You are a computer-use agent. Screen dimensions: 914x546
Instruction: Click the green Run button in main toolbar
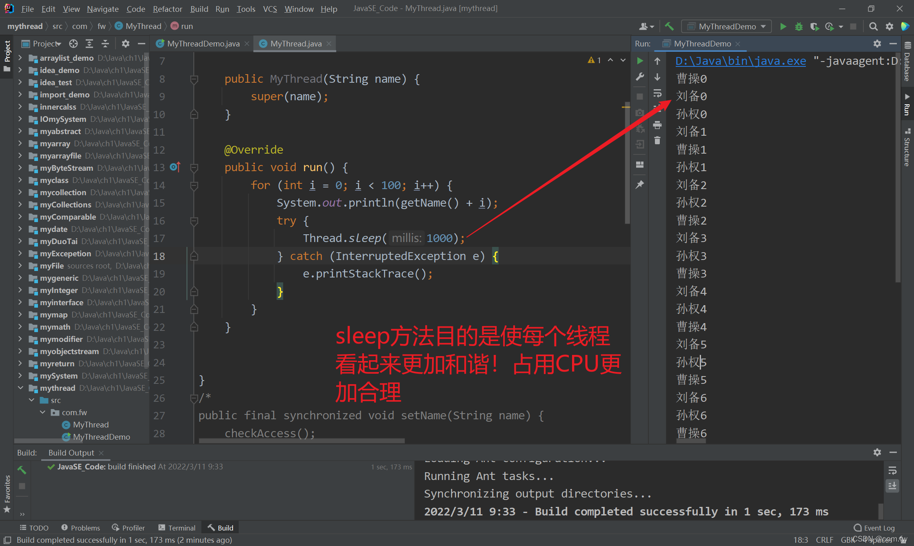point(783,26)
